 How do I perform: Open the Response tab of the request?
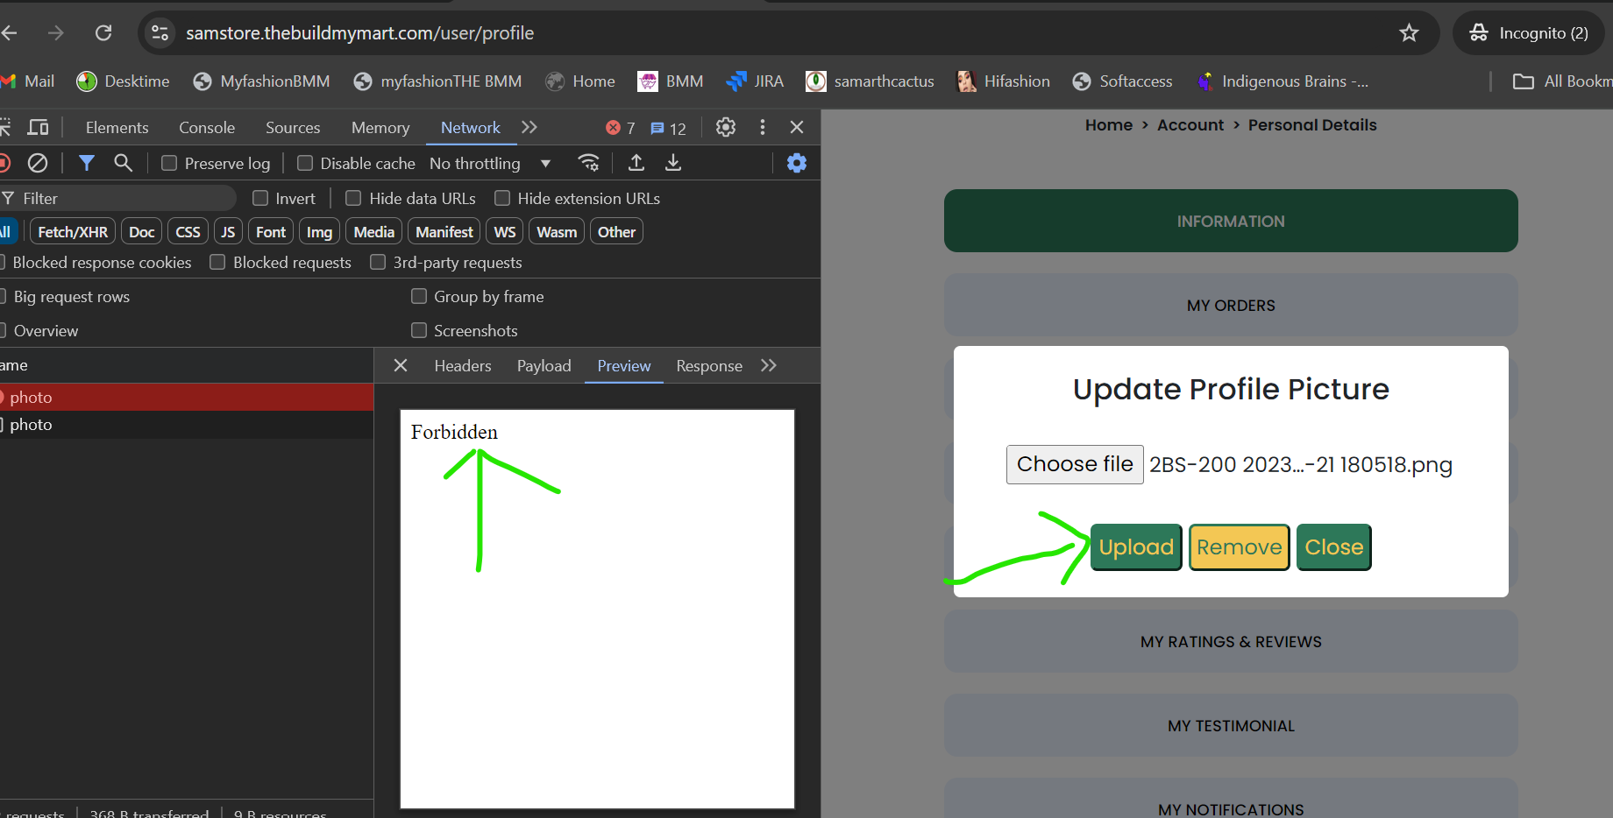click(x=709, y=366)
